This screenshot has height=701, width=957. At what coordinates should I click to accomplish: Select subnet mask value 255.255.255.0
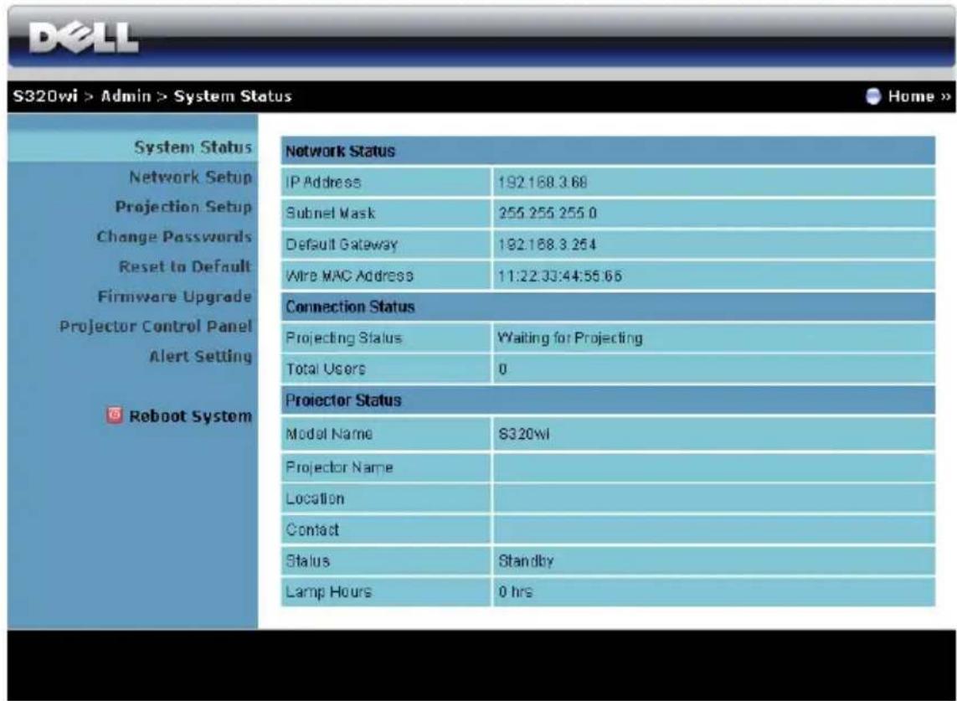tap(548, 213)
